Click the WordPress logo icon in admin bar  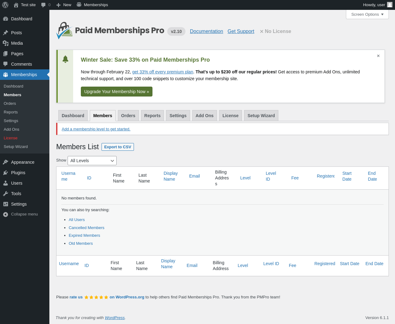5,5
